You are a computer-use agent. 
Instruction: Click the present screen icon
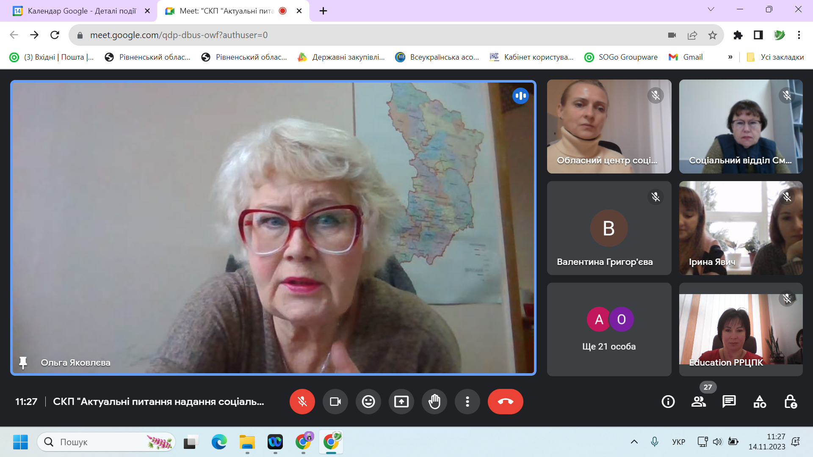[x=401, y=401]
